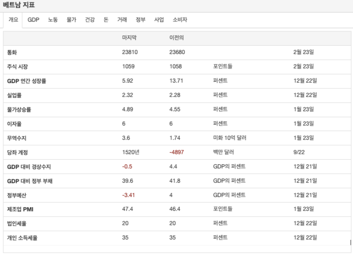Viewport: 353px width, 256px height.
Task: Click the 무역수지 link
Action: pyautogui.click(x=17, y=138)
